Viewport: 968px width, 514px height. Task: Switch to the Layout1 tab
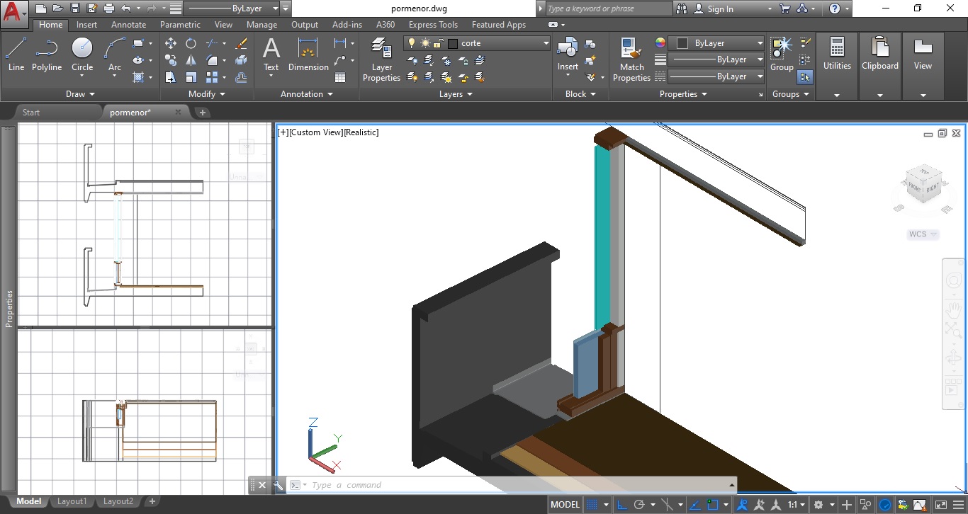pos(72,501)
